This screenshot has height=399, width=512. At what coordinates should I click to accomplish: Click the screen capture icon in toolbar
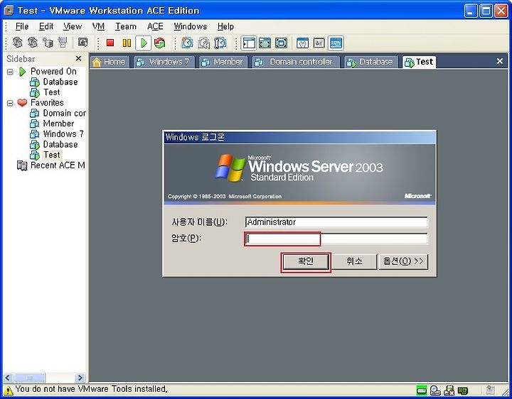click(x=83, y=43)
